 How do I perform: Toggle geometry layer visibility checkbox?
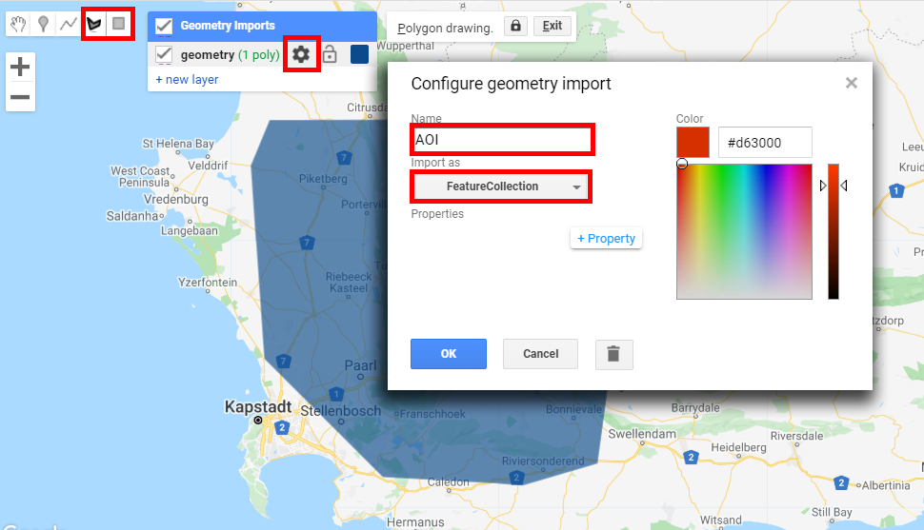(164, 54)
